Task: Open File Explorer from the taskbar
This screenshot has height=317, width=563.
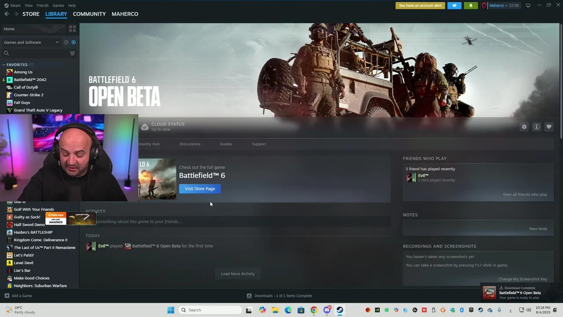Action: pyautogui.click(x=275, y=310)
